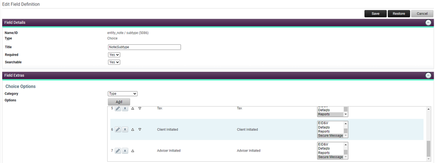The image size is (435, 163).
Task: Edit option 5 Tax with pencil icon
Action: click(118, 109)
